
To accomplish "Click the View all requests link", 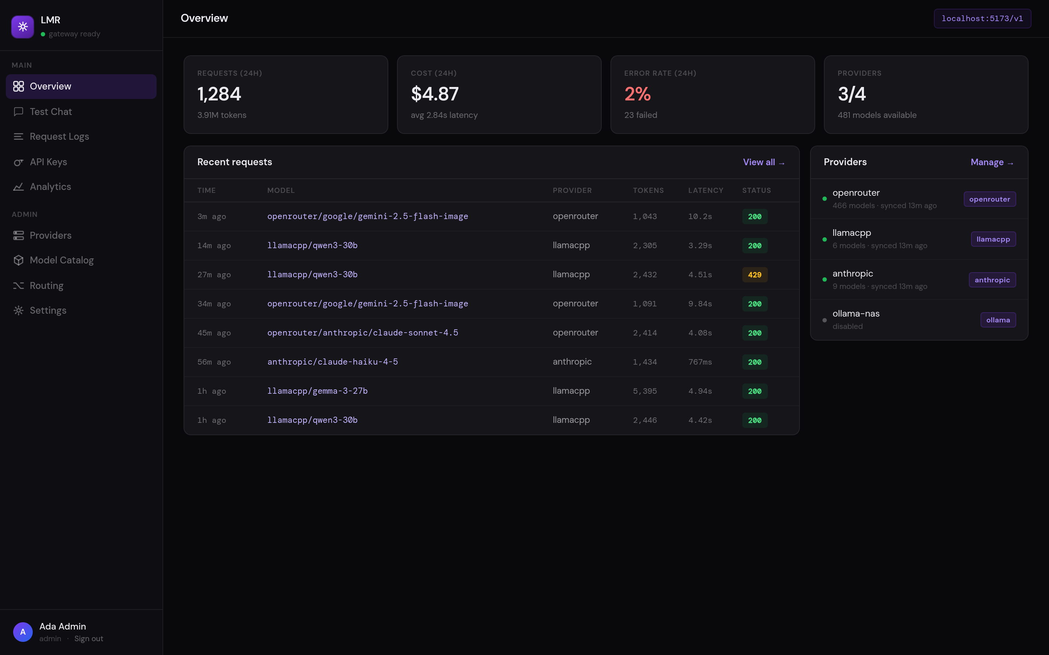I will [x=764, y=162].
